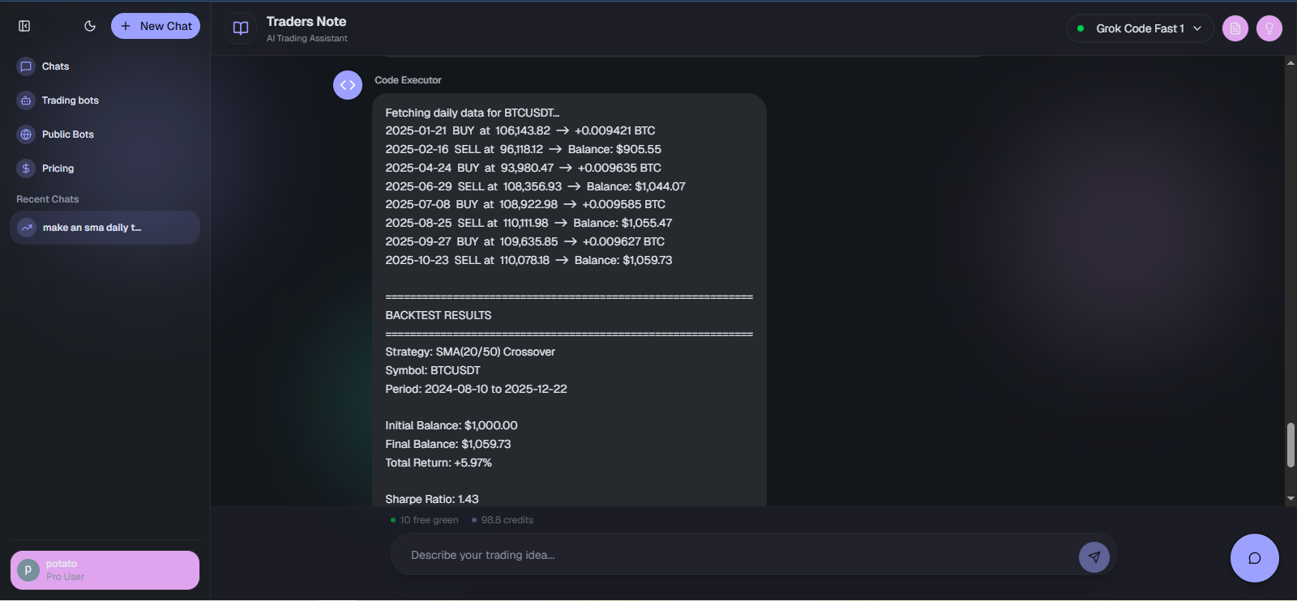
Task: Click 'Sharpe Ratio: 1.43' text
Action: 432,499
